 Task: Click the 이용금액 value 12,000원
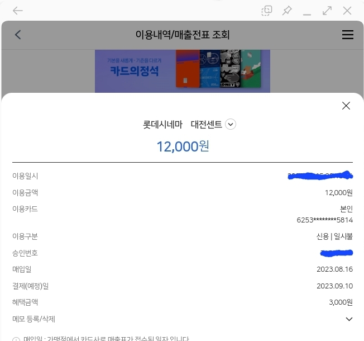339,193
